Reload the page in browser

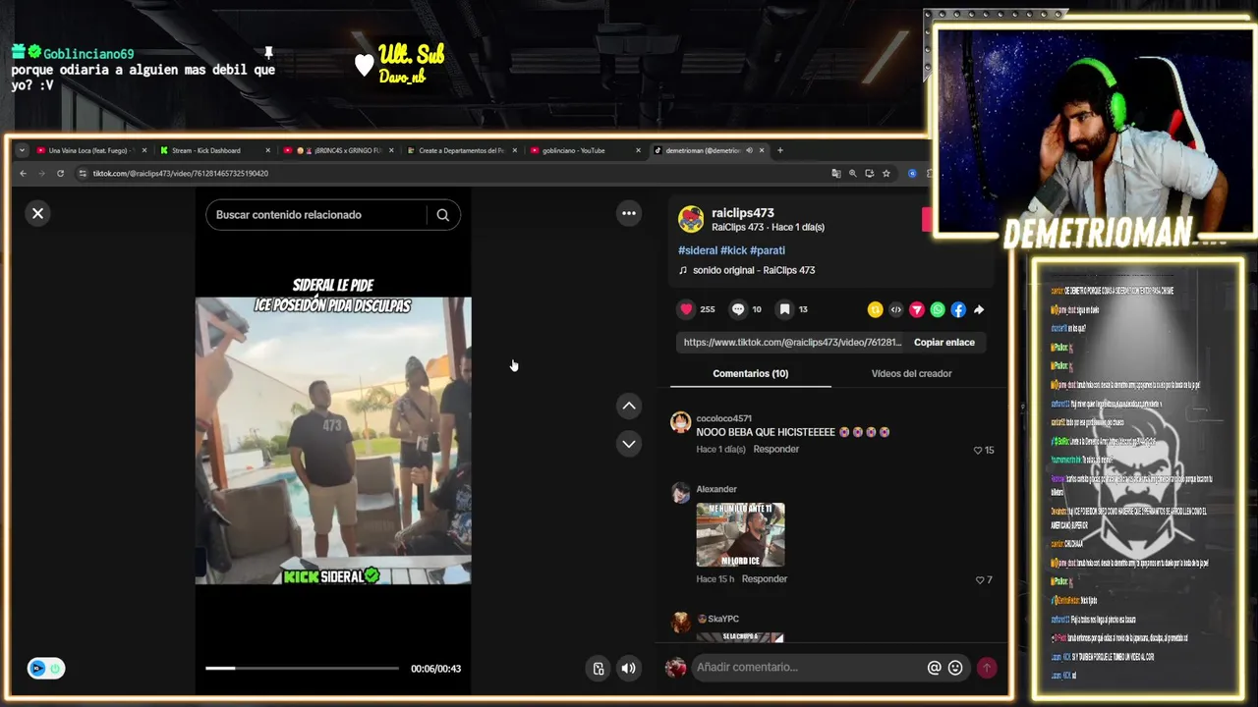click(60, 173)
